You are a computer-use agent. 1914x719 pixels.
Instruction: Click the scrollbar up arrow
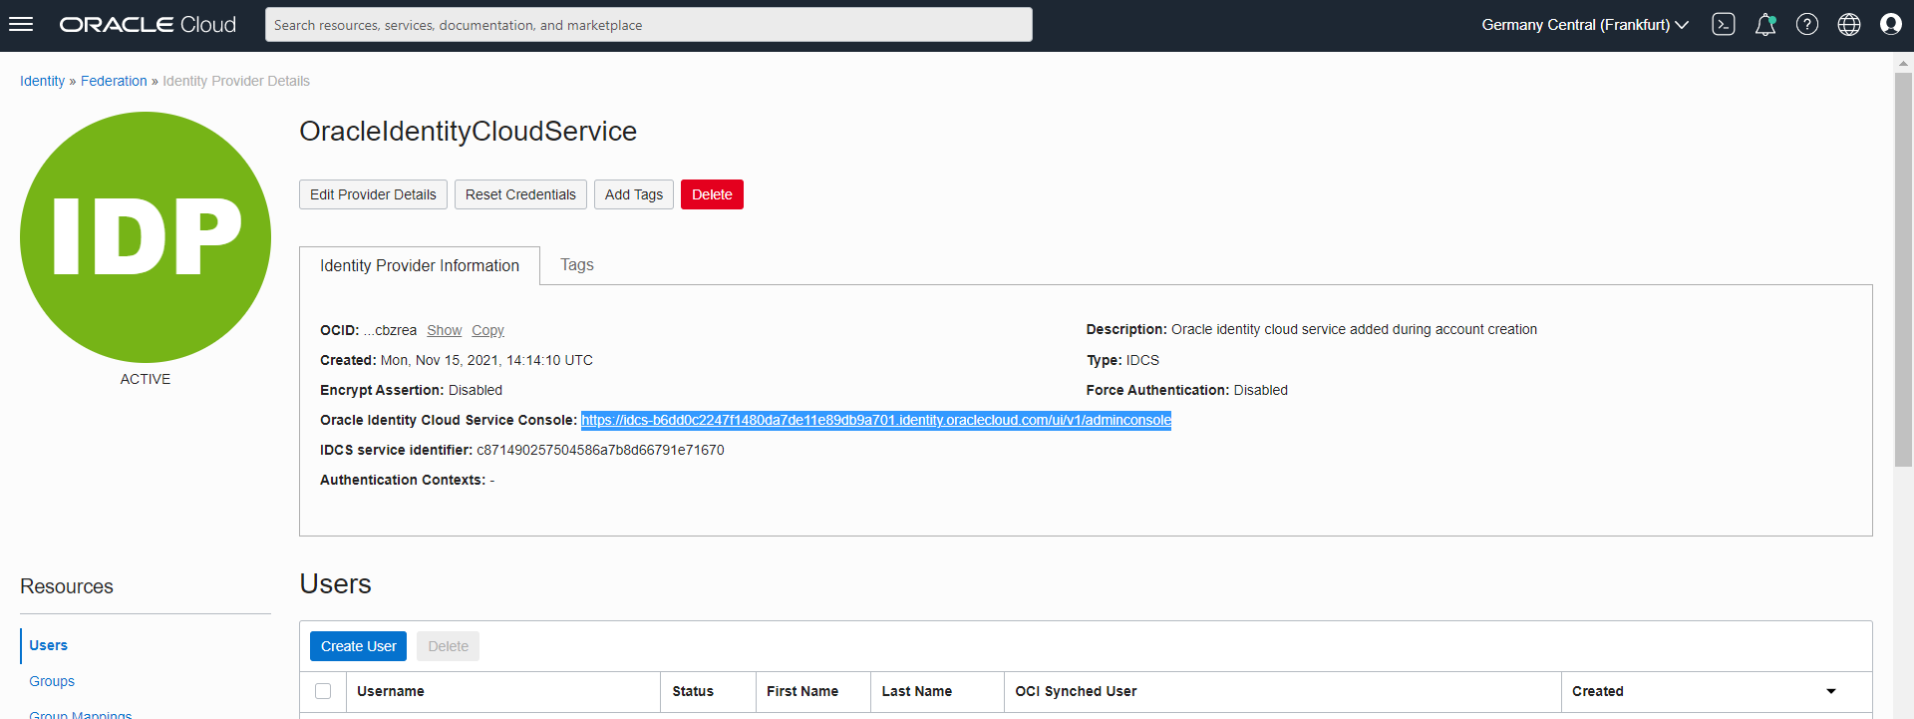1903,62
